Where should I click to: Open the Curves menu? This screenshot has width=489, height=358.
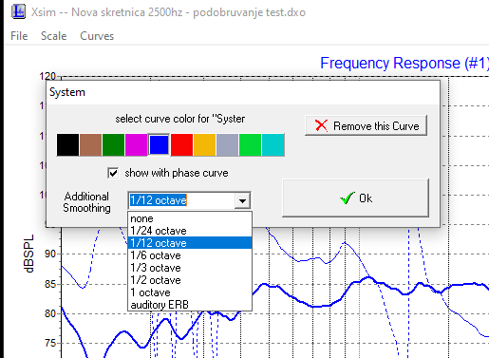pos(97,36)
